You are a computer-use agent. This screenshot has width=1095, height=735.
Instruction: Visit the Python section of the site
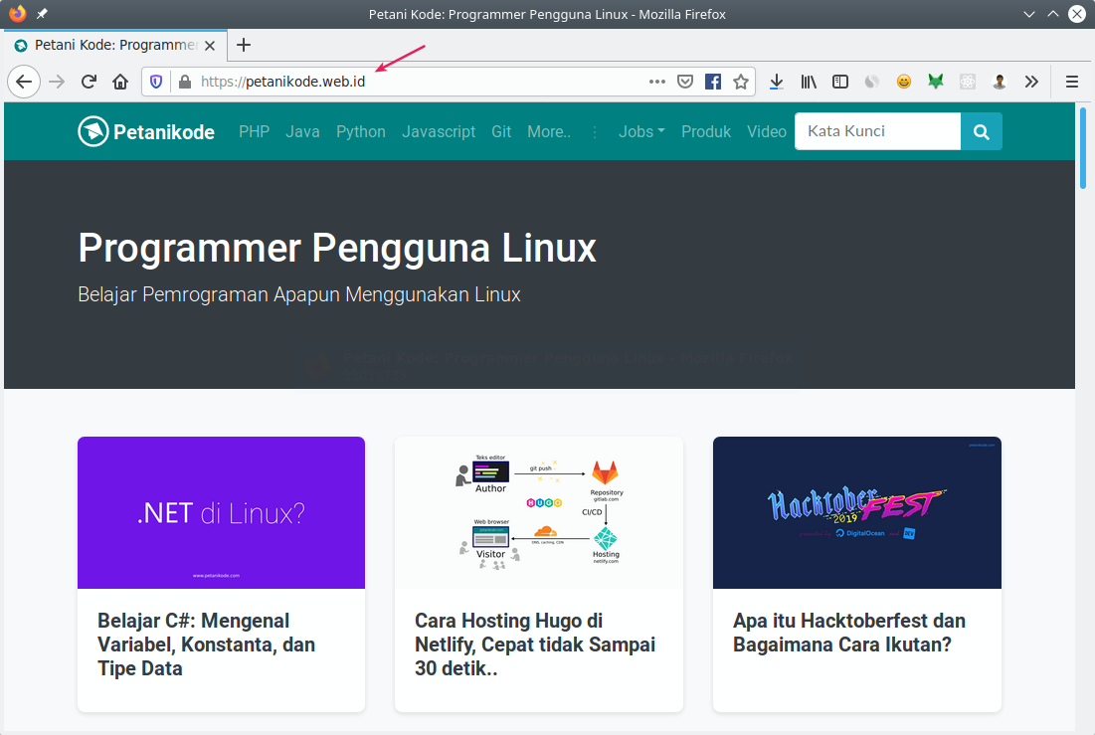click(360, 131)
